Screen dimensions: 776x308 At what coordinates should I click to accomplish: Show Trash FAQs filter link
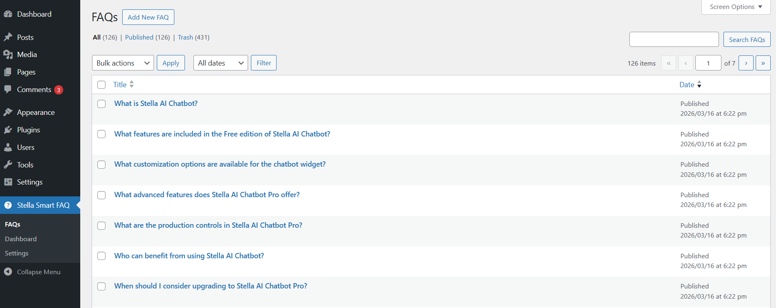(185, 37)
